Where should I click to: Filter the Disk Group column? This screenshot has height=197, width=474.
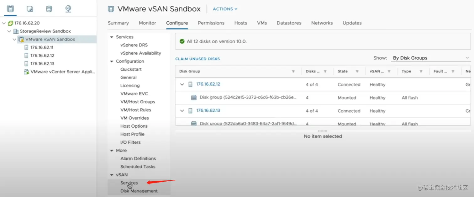click(293, 72)
